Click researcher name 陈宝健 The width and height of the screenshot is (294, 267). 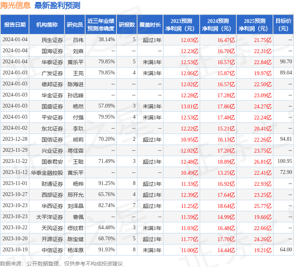coord(76,239)
